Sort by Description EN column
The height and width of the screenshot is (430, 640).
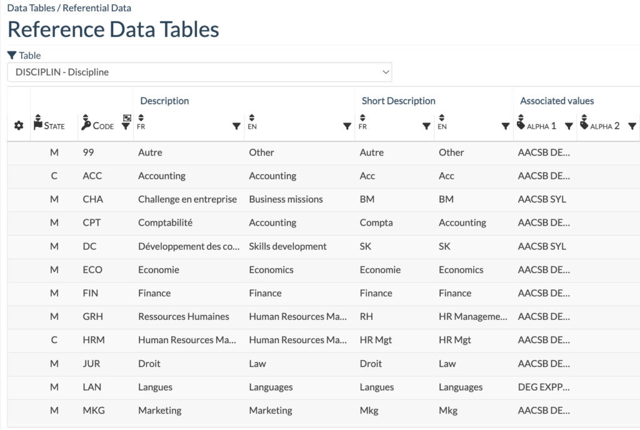[x=252, y=117]
